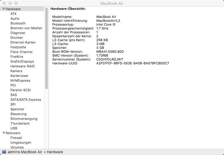Open SATA/SATA Express entry
Image resolution: width=224 pixels, height=155 pixels.
[26, 100]
